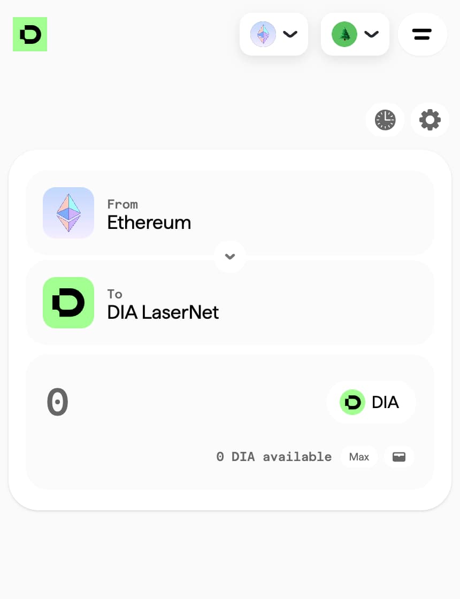This screenshot has height=599, width=460.
Task: Select the To DIA LaserNet chain label
Action: click(163, 312)
